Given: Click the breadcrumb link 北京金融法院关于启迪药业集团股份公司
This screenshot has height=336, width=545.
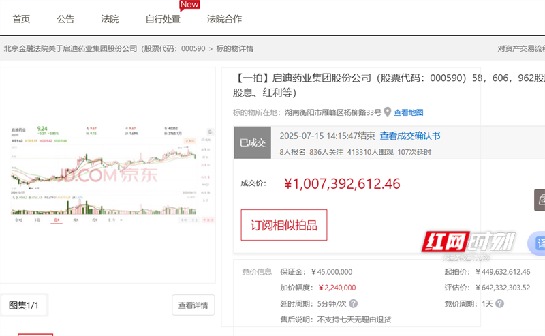Looking at the screenshot, I should tap(105, 48).
